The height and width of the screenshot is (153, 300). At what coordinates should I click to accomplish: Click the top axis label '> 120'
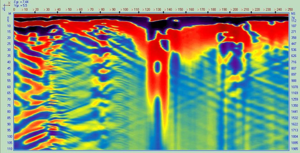point(146,10)
